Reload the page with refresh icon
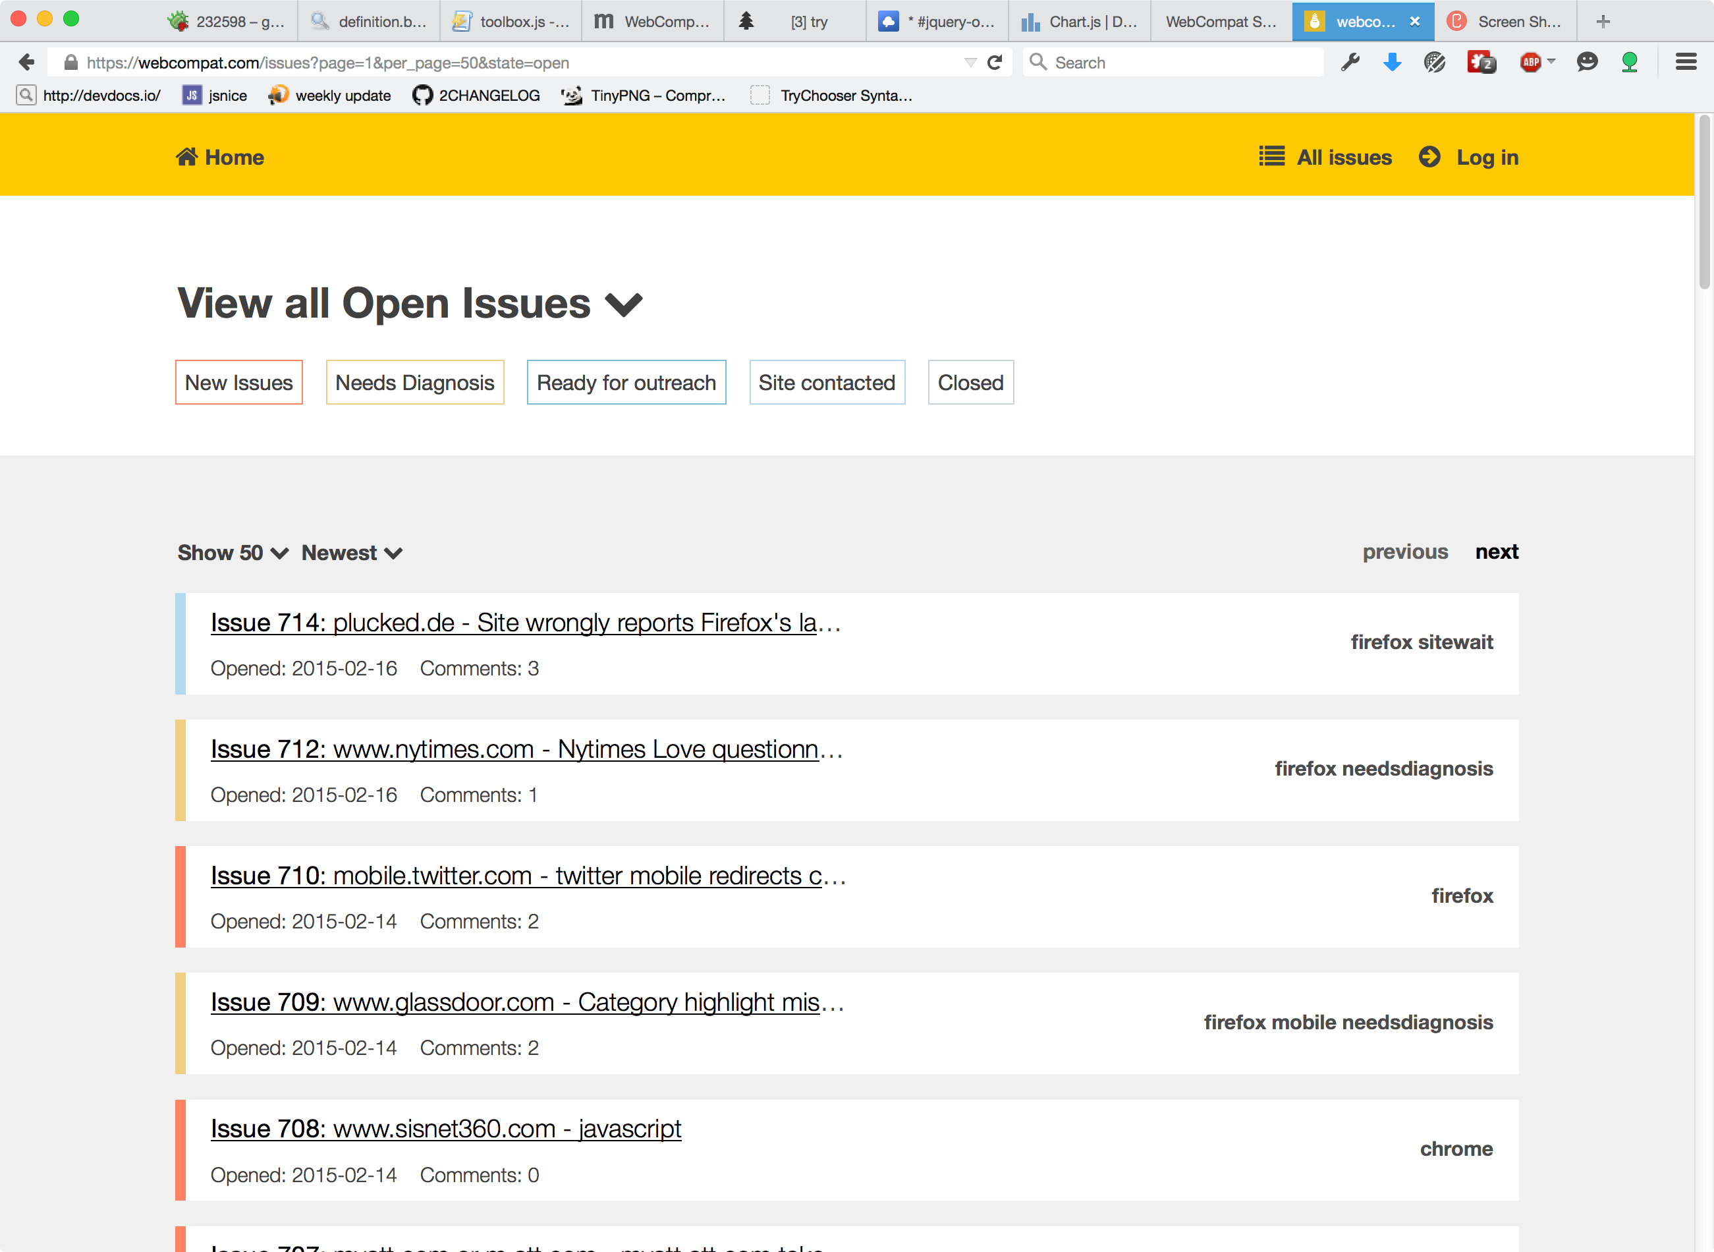 click(x=995, y=62)
